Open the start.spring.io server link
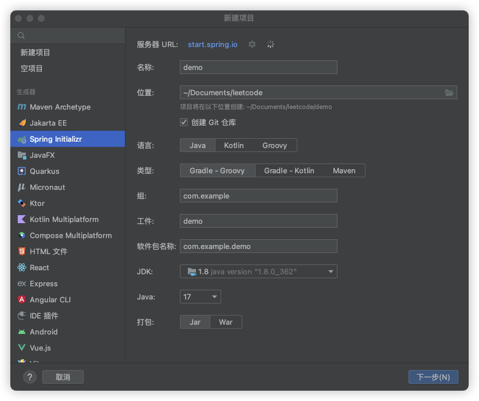The height and width of the screenshot is (401, 479). point(213,44)
